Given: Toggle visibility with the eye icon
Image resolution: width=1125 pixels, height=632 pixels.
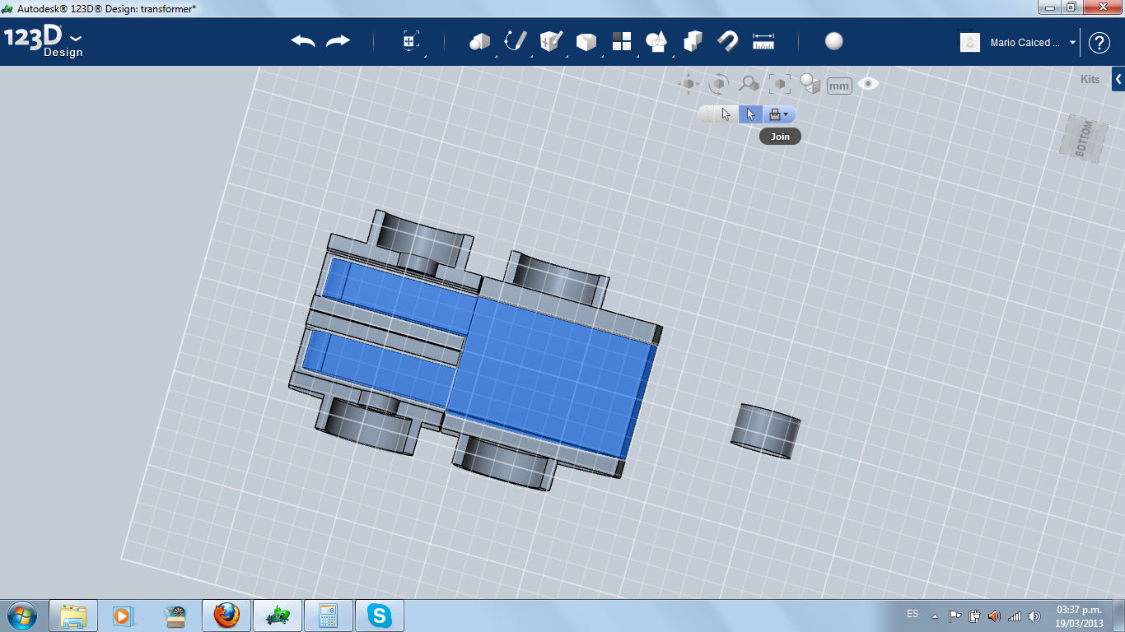Looking at the screenshot, I should pyautogui.click(x=868, y=84).
